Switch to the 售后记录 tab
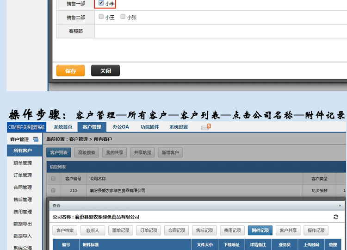The image size is (347, 250). click(x=204, y=231)
